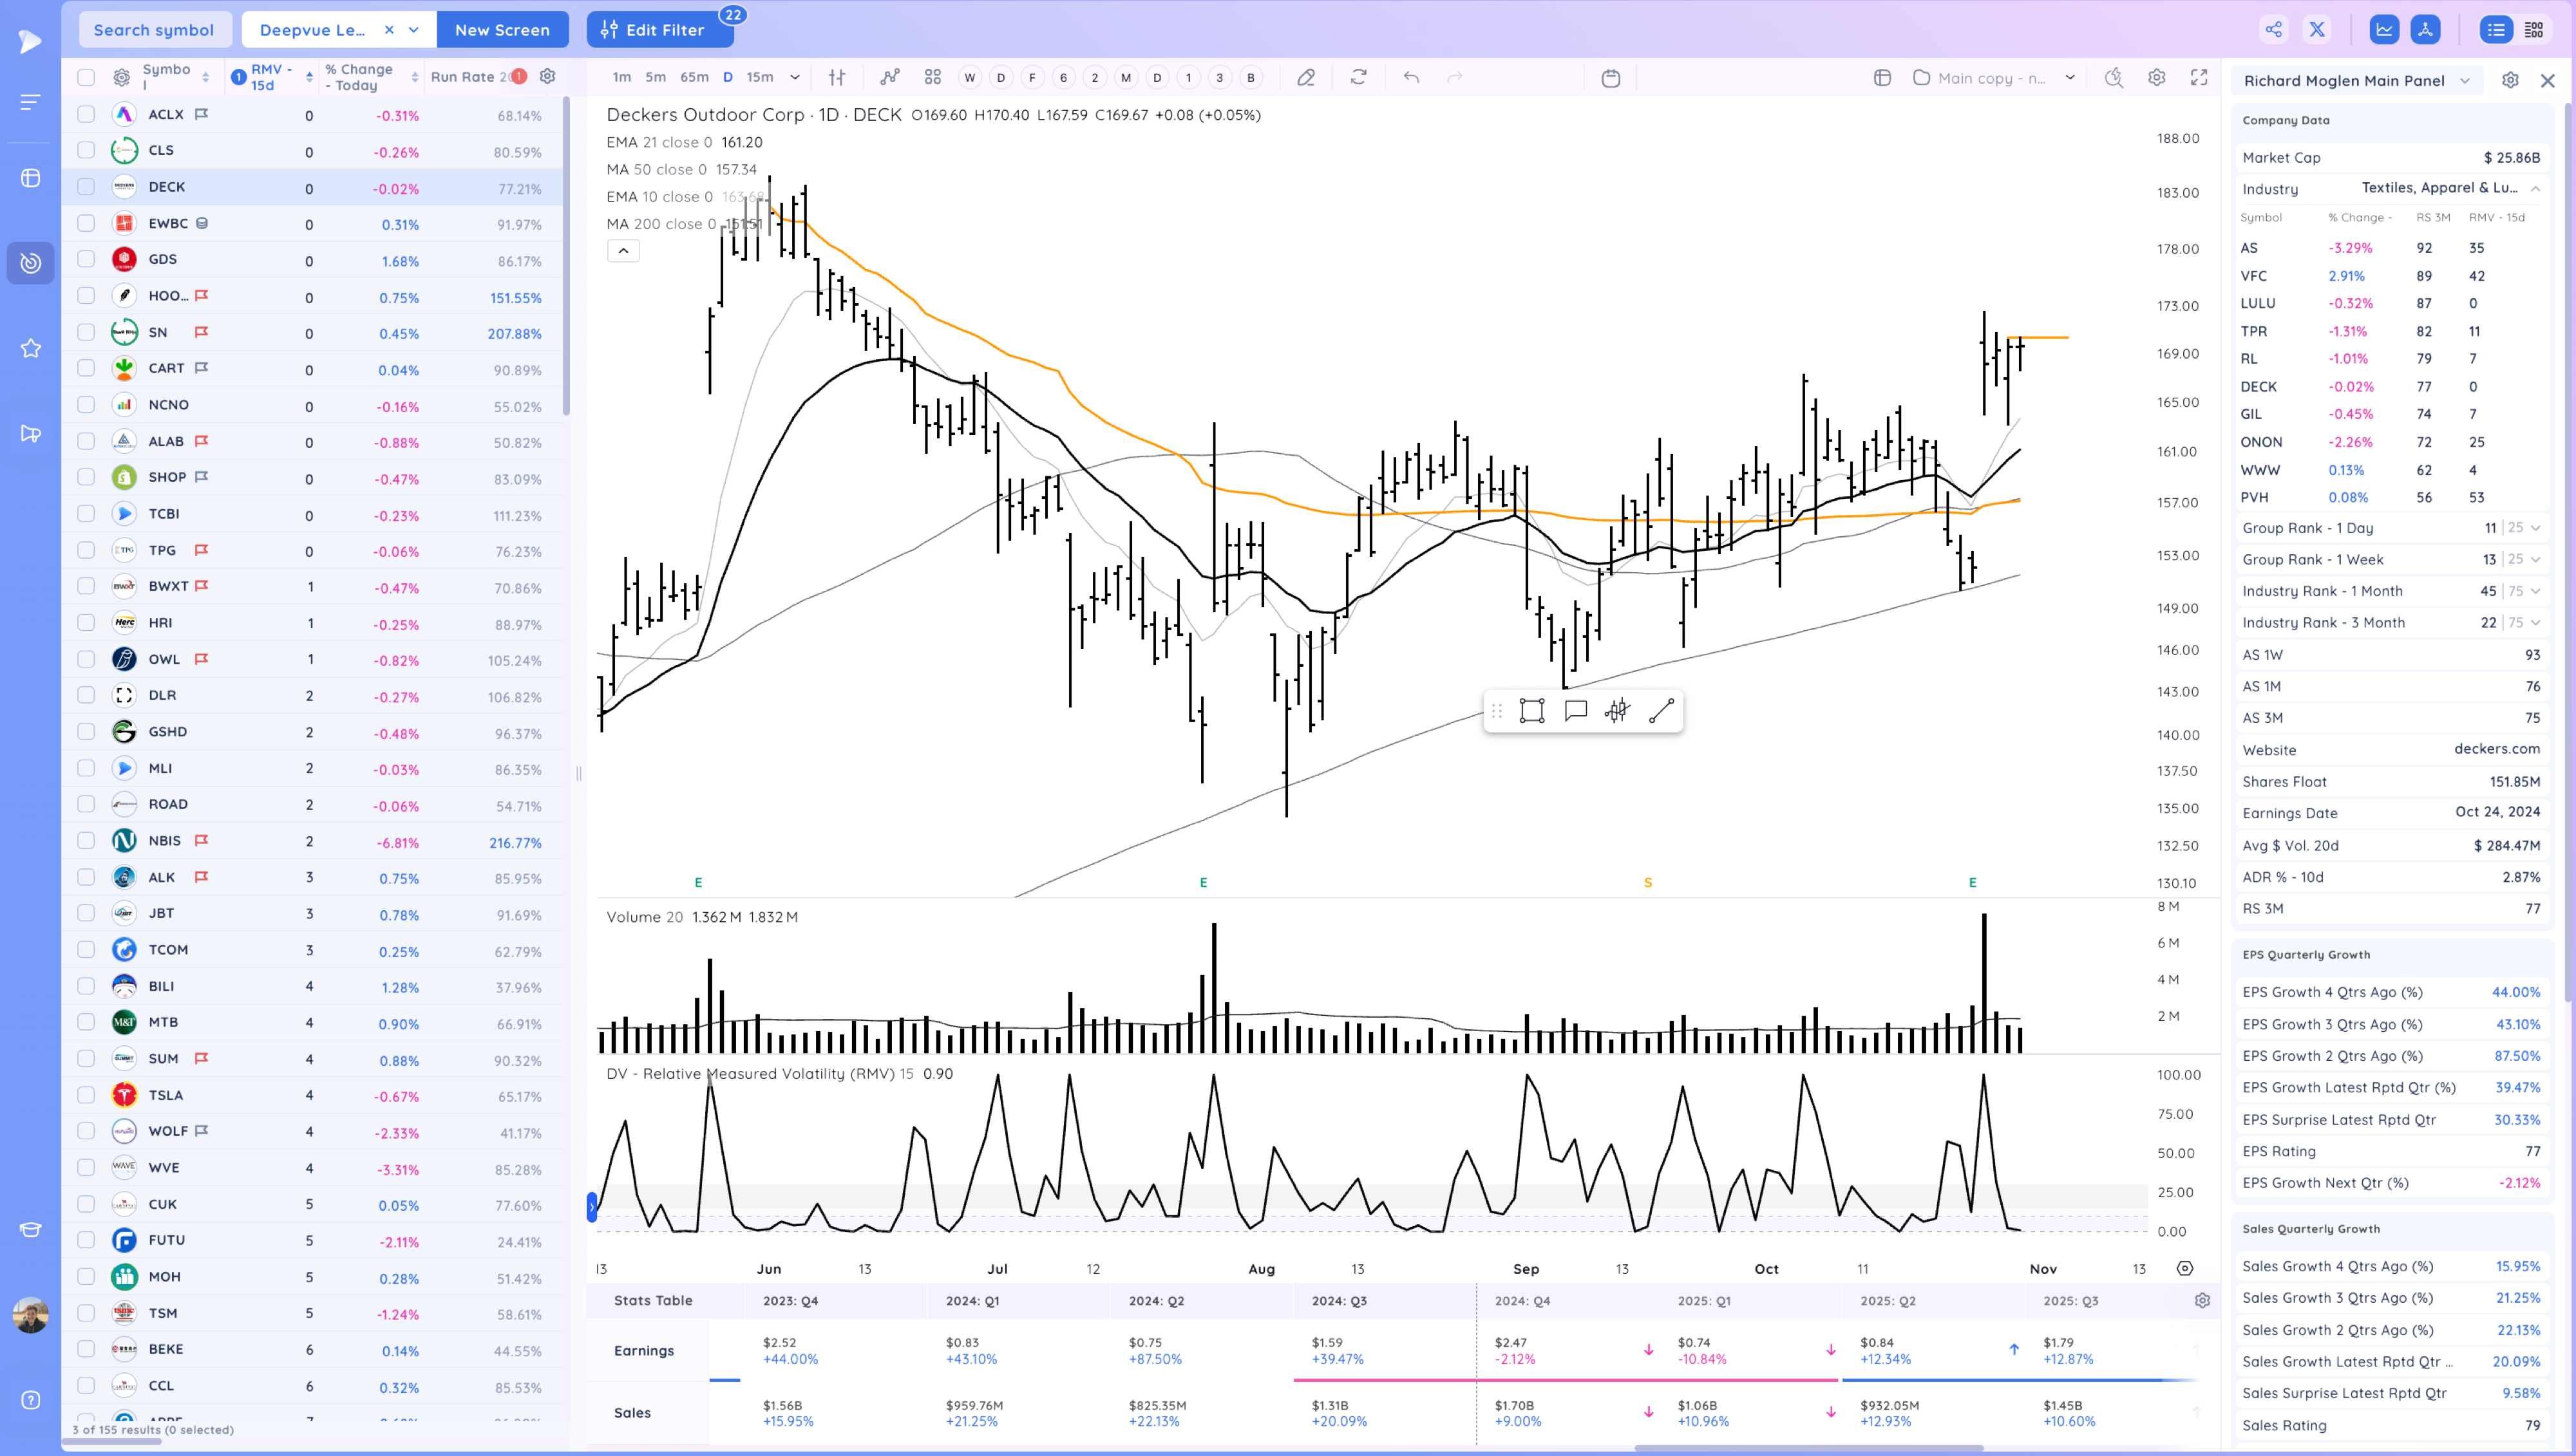Click the eraser drawing tool icon
Screen dimensions: 2576x1456
pyautogui.click(x=1305, y=77)
